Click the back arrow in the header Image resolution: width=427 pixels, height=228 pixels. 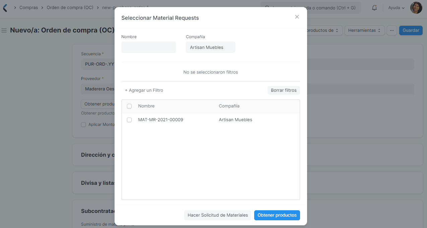click(5, 7)
